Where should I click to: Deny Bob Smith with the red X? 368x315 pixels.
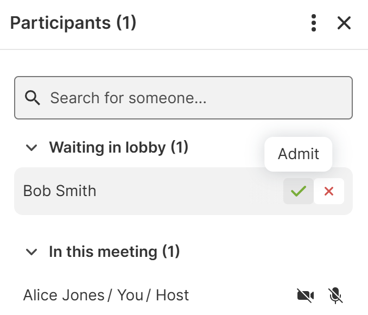[329, 191]
